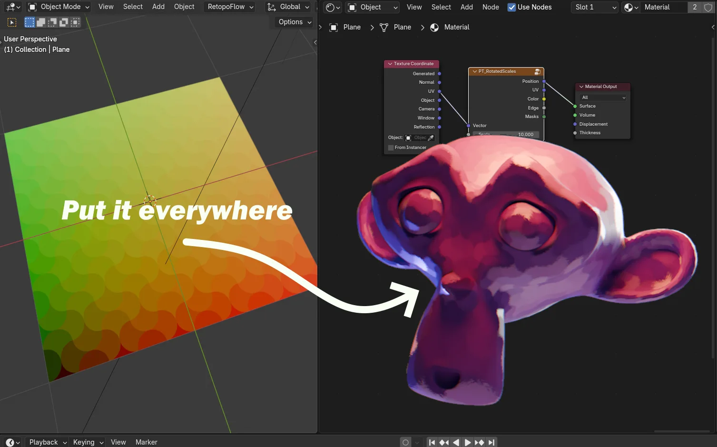
Task: Activate the Select Box tool
Action: 29,22
